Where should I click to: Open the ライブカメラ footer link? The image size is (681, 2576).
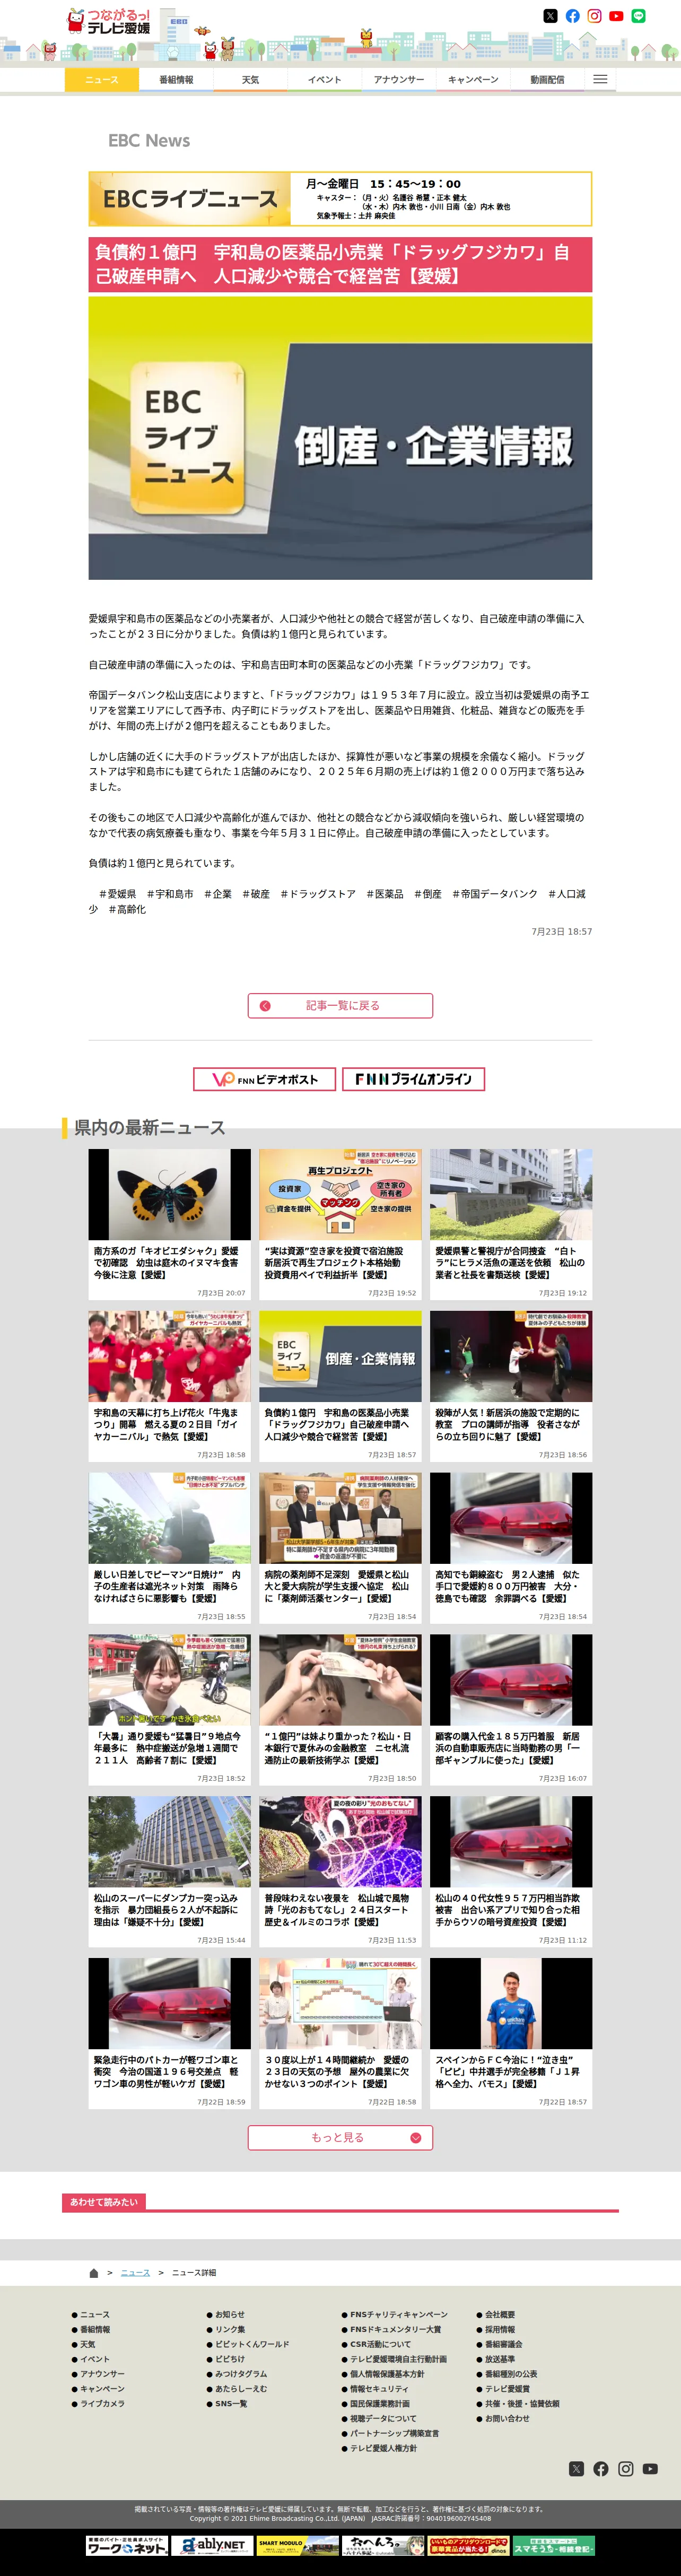coord(102,2403)
